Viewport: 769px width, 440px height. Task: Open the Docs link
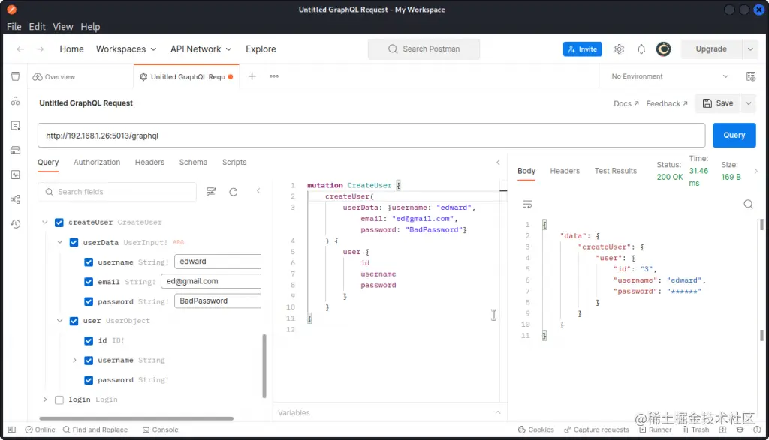click(x=626, y=103)
